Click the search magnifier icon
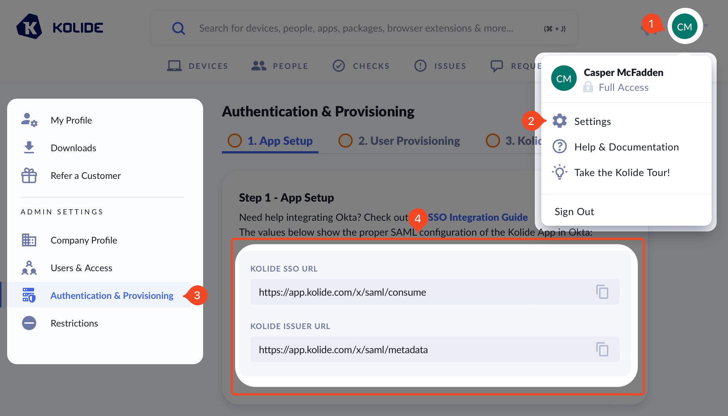Screen dimensions: 728x416 [x=178, y=28]
